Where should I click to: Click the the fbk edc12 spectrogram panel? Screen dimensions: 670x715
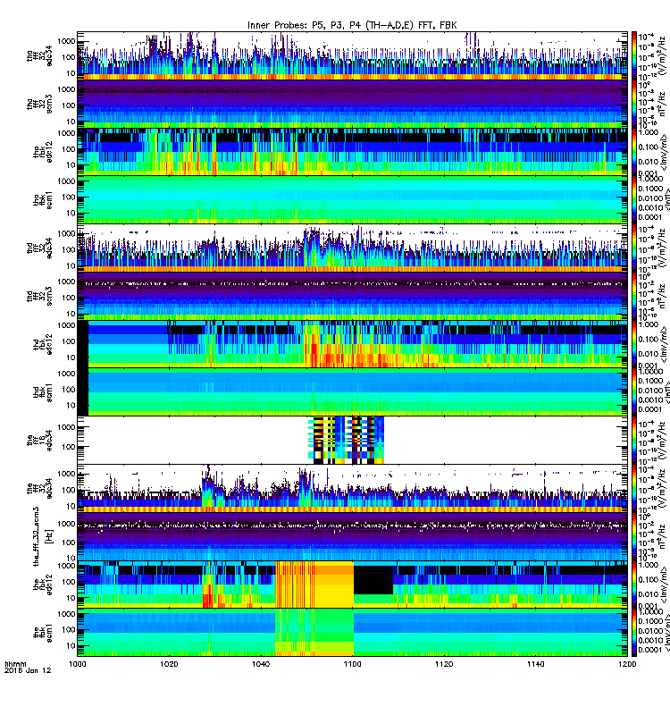pos(352,585)
